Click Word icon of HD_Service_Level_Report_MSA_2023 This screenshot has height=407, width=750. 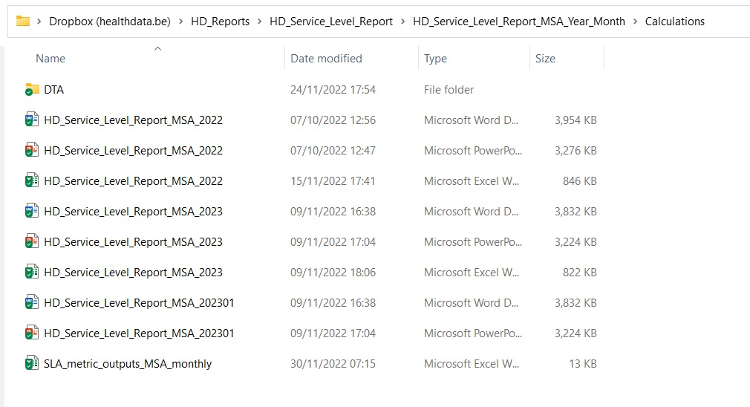(32, 212)
